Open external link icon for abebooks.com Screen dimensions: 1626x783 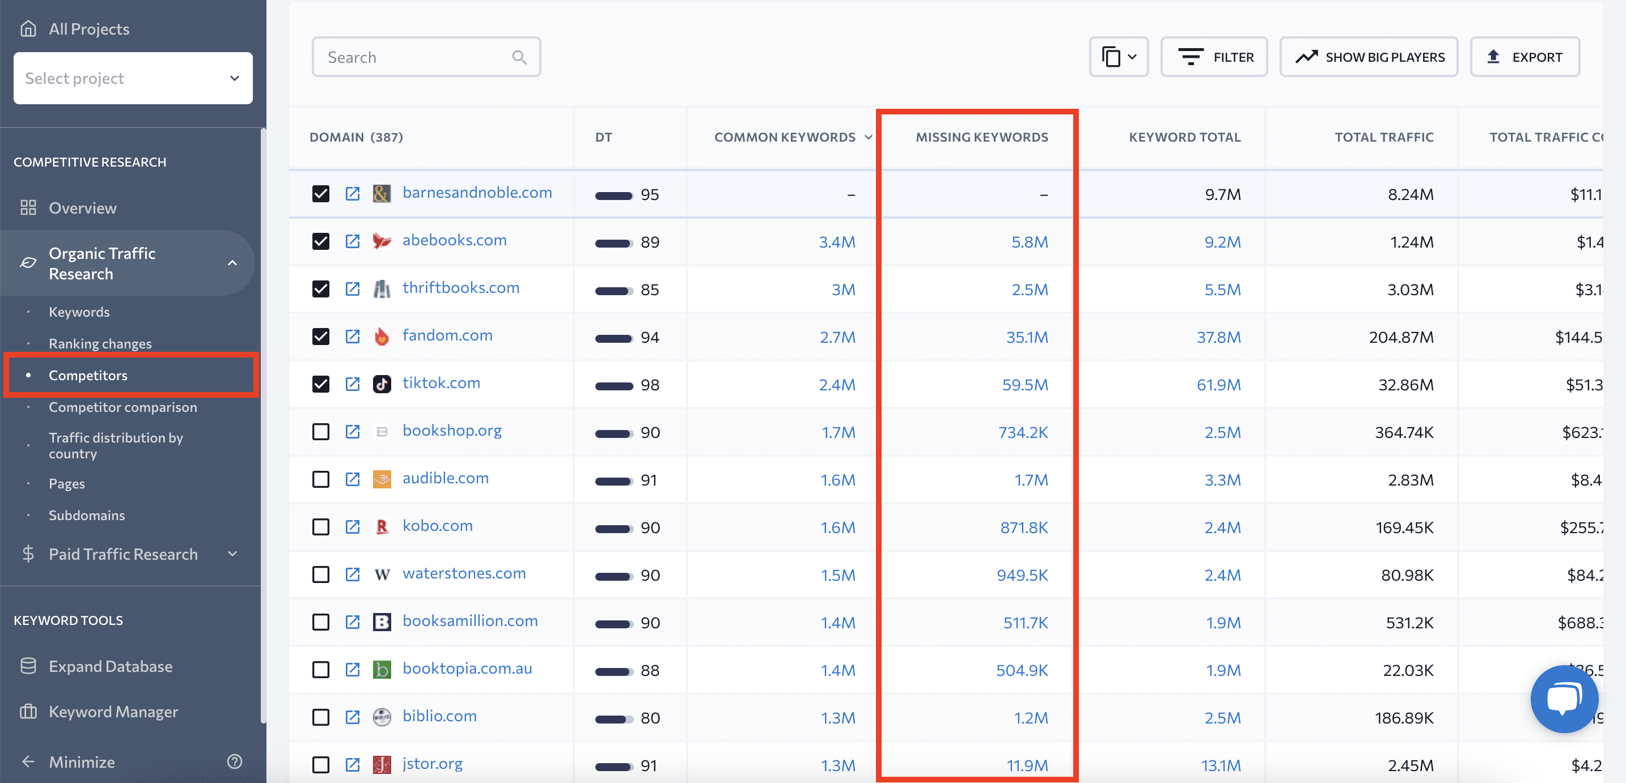pos(352,241)
